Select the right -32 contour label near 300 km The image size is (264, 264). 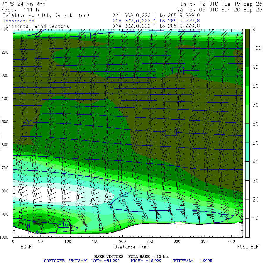171,132
